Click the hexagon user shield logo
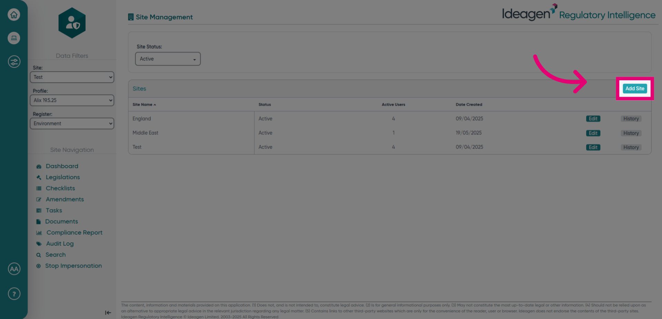The width and height of the screenshot is (662, 319). (x=72, y=23)
